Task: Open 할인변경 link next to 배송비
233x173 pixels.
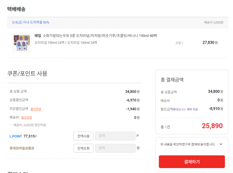Action: point(26,117)
